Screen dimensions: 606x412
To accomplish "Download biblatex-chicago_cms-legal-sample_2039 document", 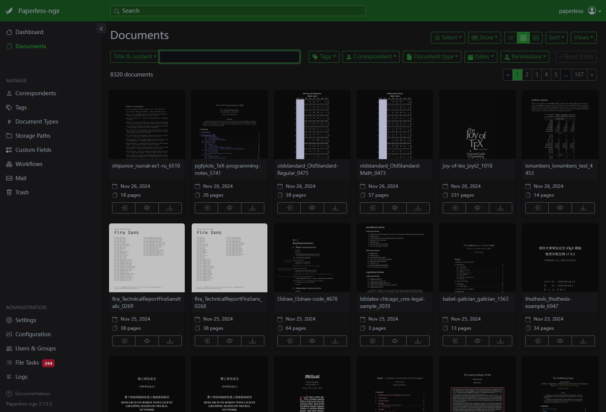I will tap(418, 341).
